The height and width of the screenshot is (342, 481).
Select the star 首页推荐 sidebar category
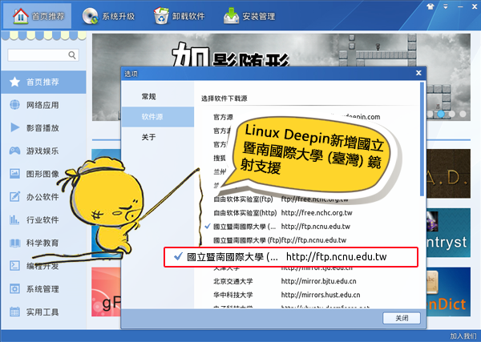(43, 82)
